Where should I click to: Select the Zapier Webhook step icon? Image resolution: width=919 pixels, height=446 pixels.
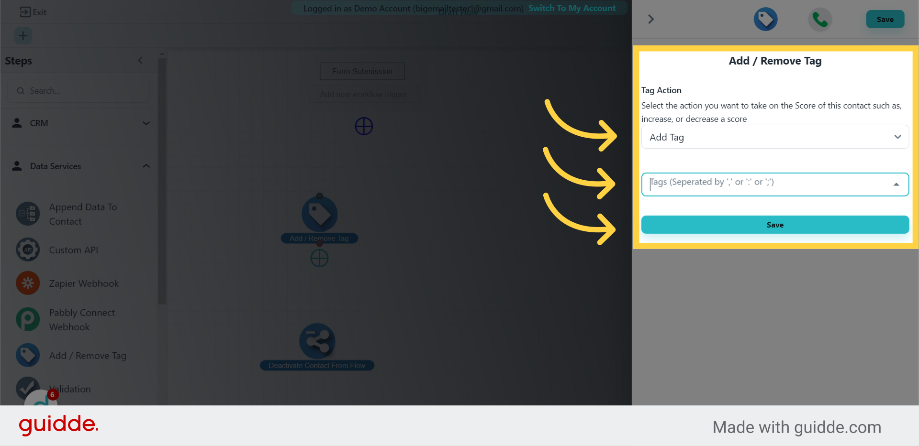point(28,283)
